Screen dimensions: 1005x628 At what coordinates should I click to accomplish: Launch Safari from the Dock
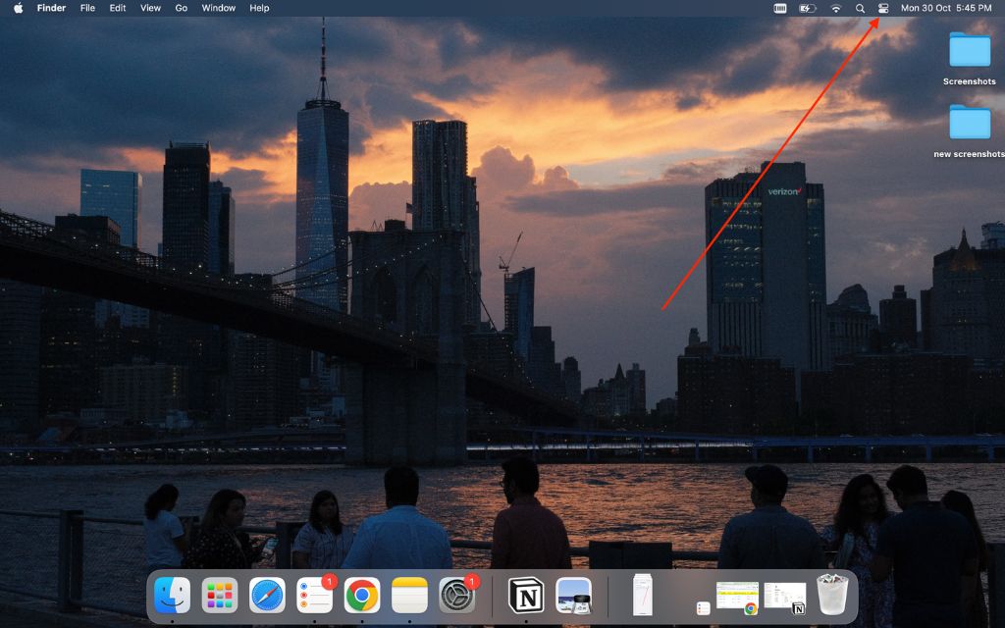pos(267,595)
